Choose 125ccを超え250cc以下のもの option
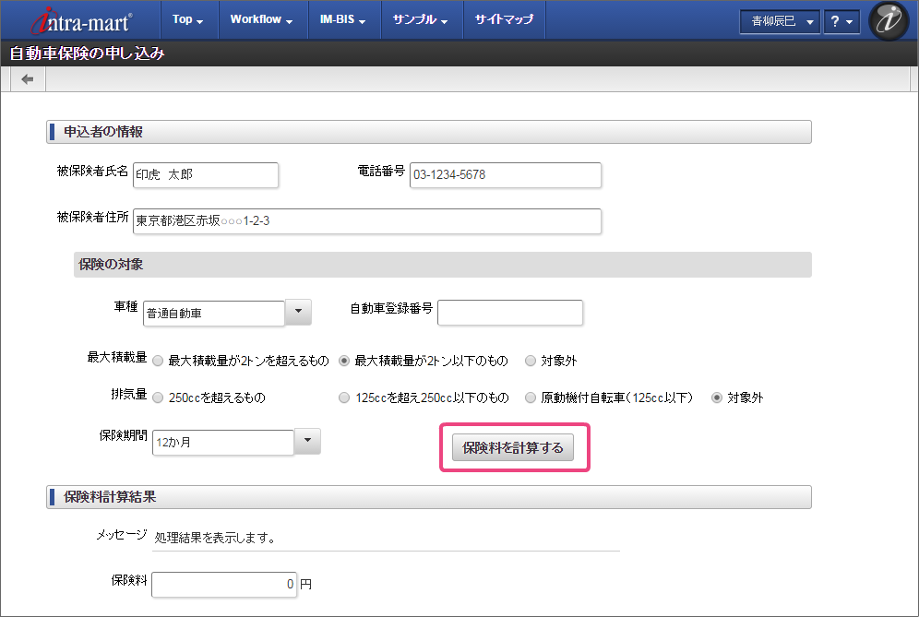This screenshot has height=617, width=919. pyautogui.click(x=344, y=398)
